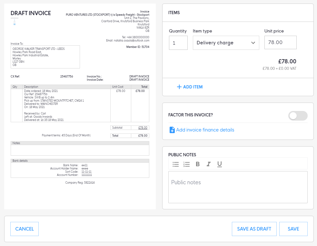Click the ADD ITEM button
The width and height of the screenshot is (317, 246).
(190, 87)
